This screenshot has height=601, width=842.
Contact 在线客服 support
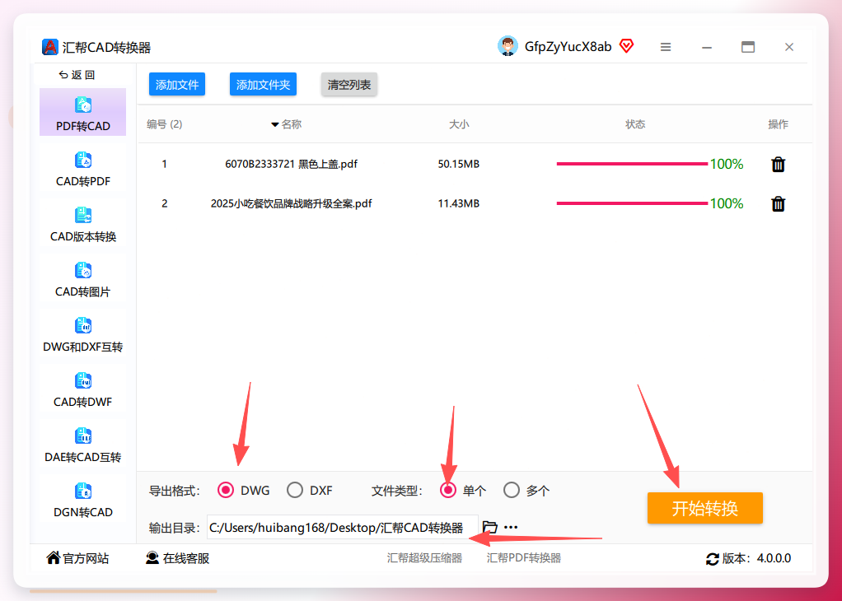tap(177, 558)
